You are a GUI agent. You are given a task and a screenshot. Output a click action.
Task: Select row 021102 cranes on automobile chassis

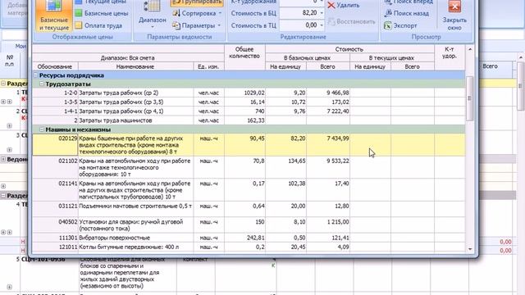coord(249,167)
